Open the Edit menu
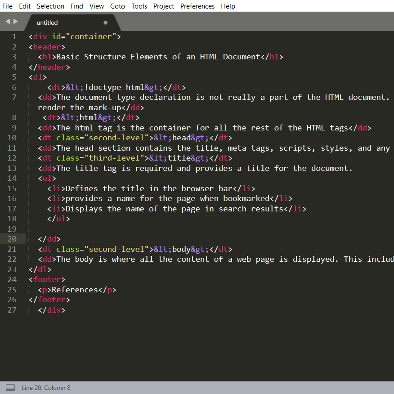394x394 pixels. coord(25,6)
